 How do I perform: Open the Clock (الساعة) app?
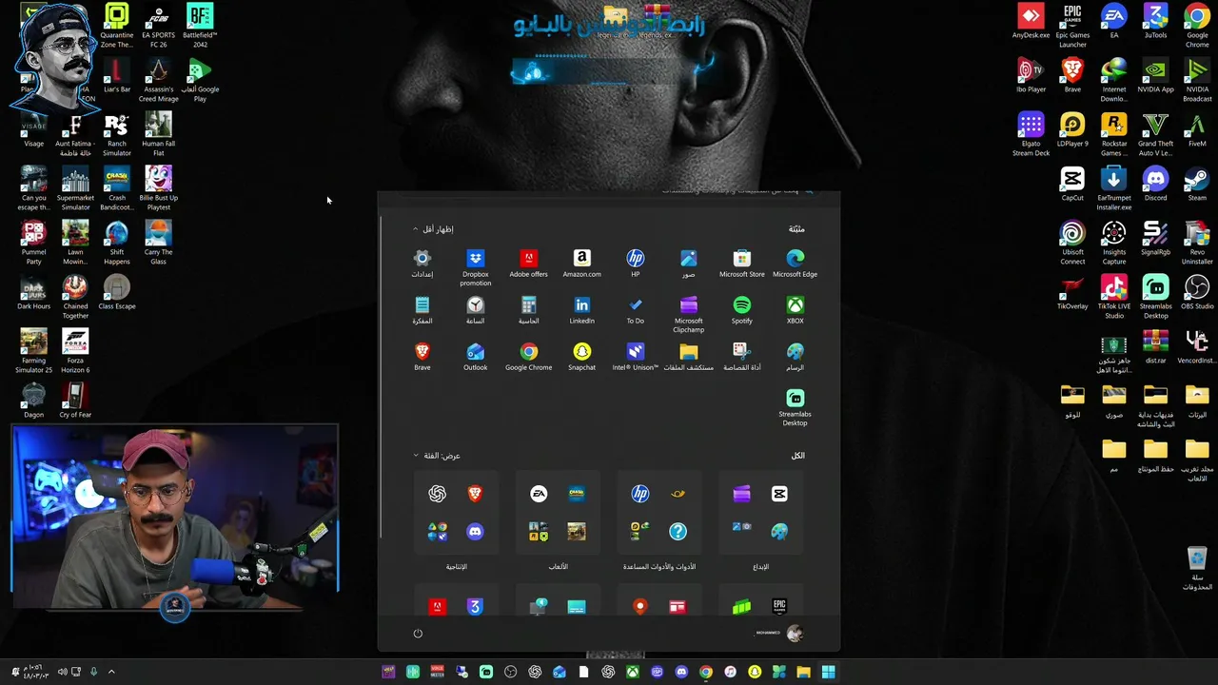tap(475, 310)
